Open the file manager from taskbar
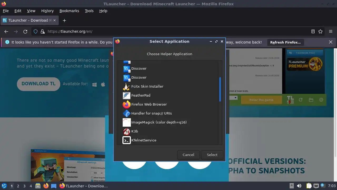337x190 pixels. [38, 186]
